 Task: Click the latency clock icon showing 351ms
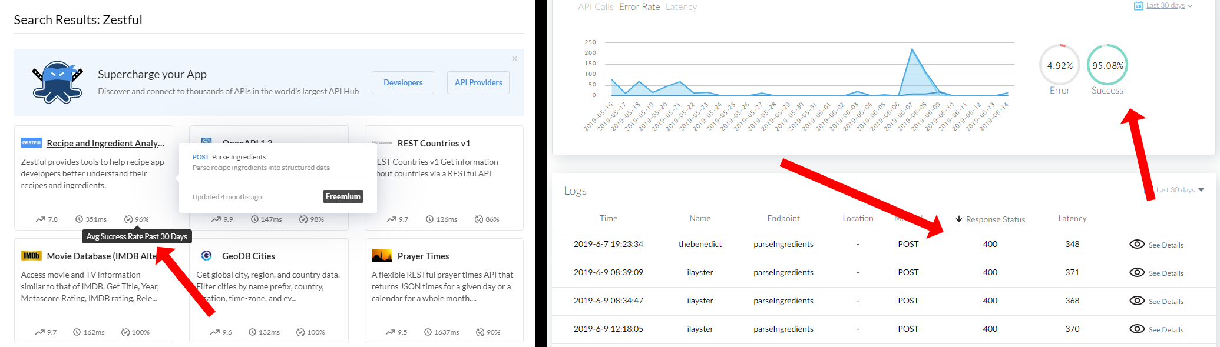[79, 219]
